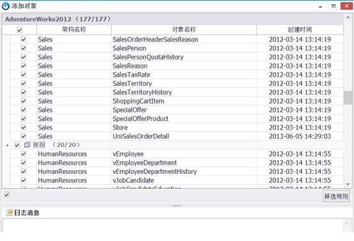Screen dimensions: 354x241
Task: Click the vertical scrollbar thumb of the object list
Action: coord(348,98)
